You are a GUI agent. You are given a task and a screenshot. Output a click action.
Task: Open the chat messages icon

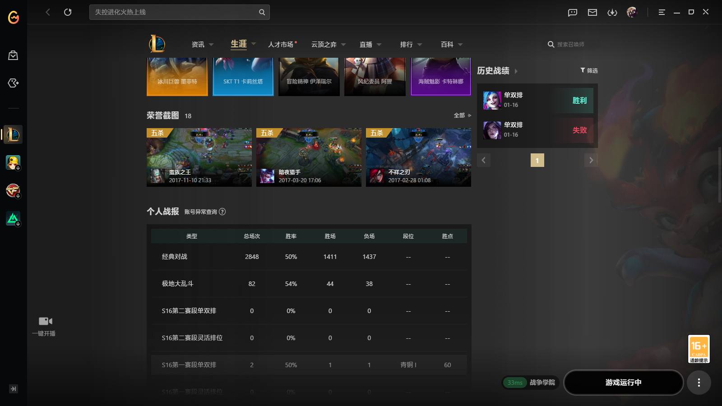tap(573, 12)
